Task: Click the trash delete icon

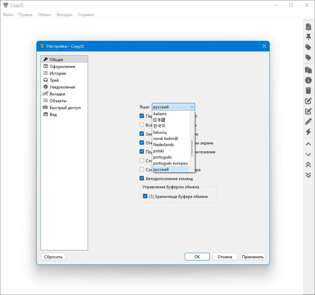Action: (x=308, y=91)
